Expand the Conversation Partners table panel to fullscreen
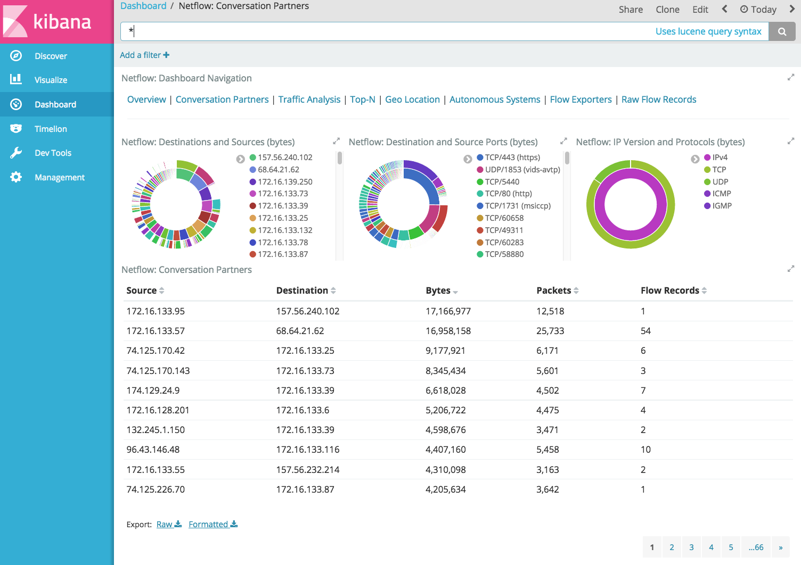This screenshot has height=565, width=801. 790,269
